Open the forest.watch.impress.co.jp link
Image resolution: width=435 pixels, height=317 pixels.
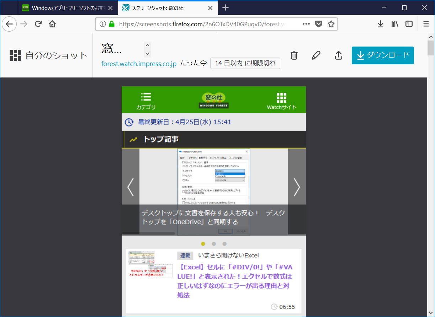point(139,64)
